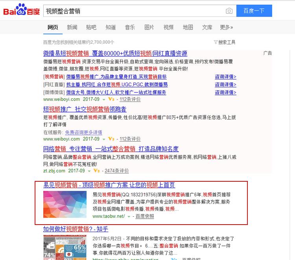Open 百度快照 for the www.taobw.net result

pos(145,216)
